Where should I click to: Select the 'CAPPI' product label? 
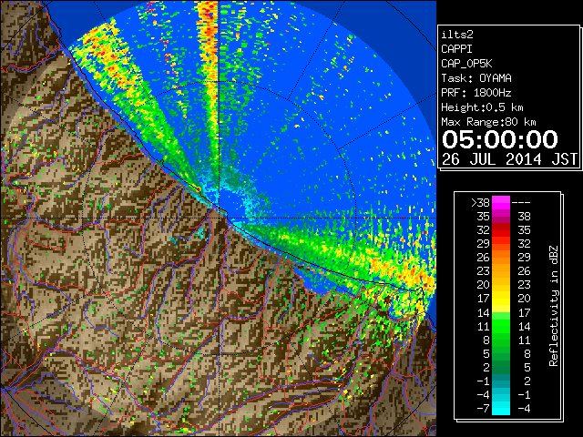tap(456, 49)
